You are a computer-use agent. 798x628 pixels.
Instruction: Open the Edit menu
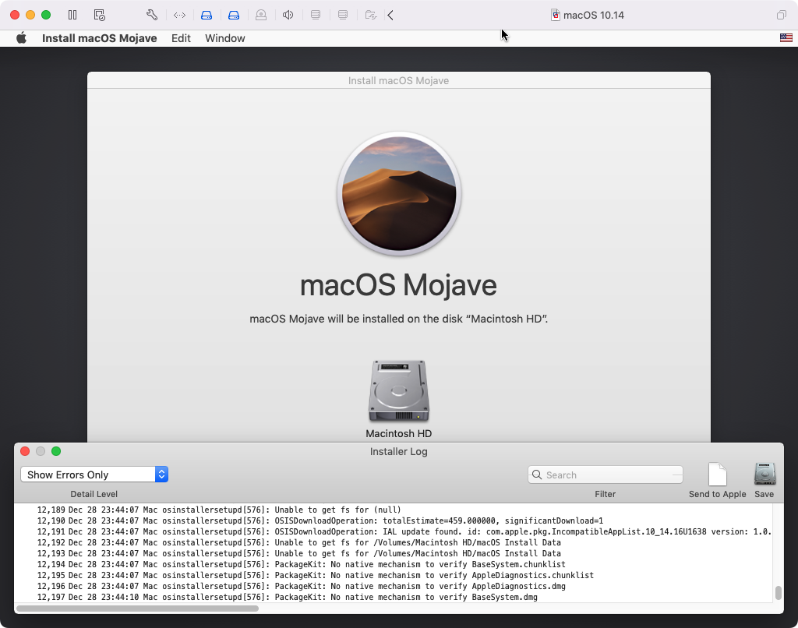click(181, 38)
